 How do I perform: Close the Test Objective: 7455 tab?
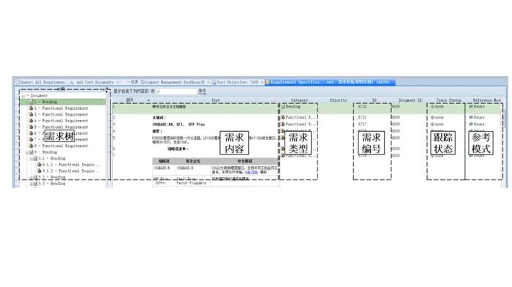[x=262, y=83]
